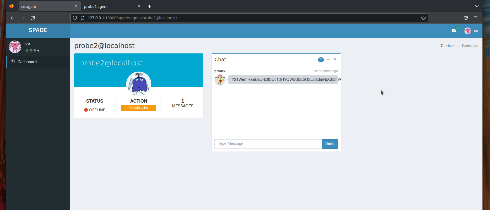Open a new browser tab
490x210 pixels.
coord(150,6)
